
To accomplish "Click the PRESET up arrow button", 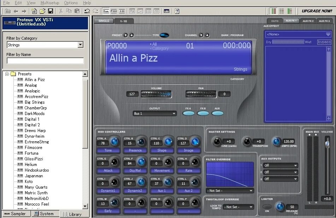I will pos(131,35).
